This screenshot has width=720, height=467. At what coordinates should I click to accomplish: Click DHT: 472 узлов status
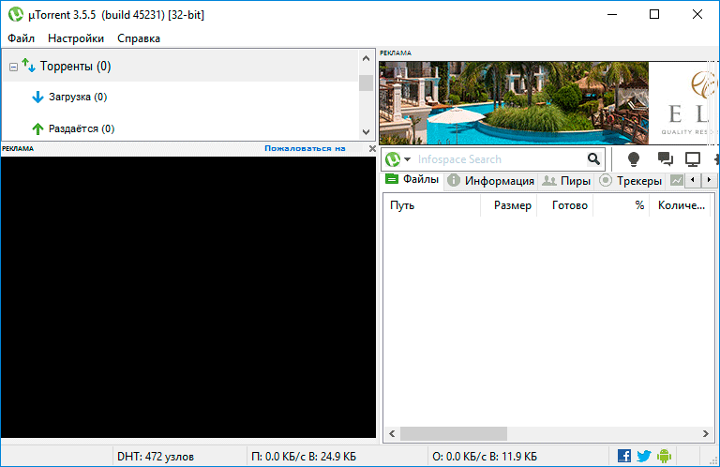coord(156,457)
